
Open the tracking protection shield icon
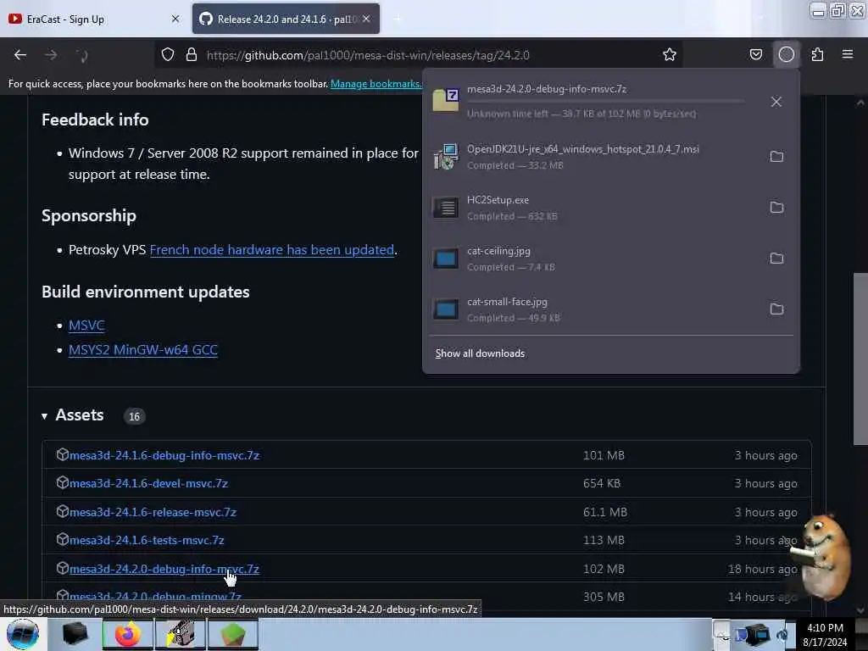tap(168, 55)
